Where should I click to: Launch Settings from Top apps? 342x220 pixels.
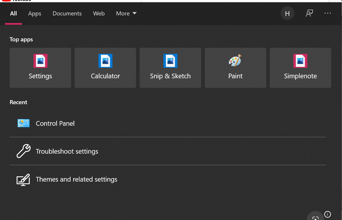pos(40,68)
